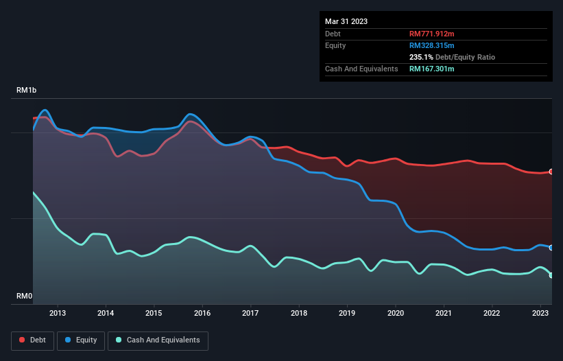The image size is (563, 361).
Task: Select the 2018 axis label
Action: pos(299,313)
